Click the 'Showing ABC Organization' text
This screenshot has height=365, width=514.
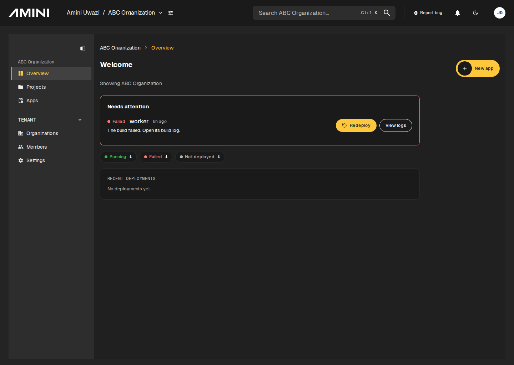(x=131, y=83)
